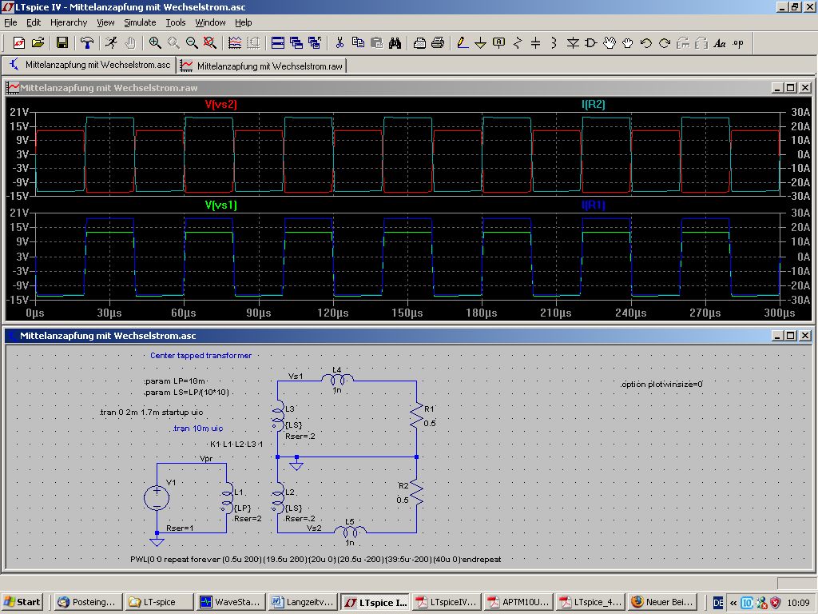Create a new schematic with toolbar icon
This screenshot has height=614, width=818.
click(x=19, y=43)
